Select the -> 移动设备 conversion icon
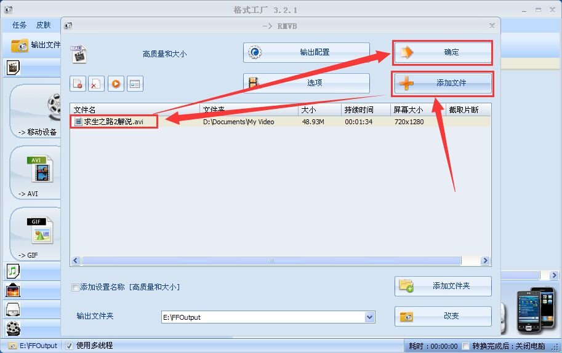The image size is (562, 353). (36, 111)
